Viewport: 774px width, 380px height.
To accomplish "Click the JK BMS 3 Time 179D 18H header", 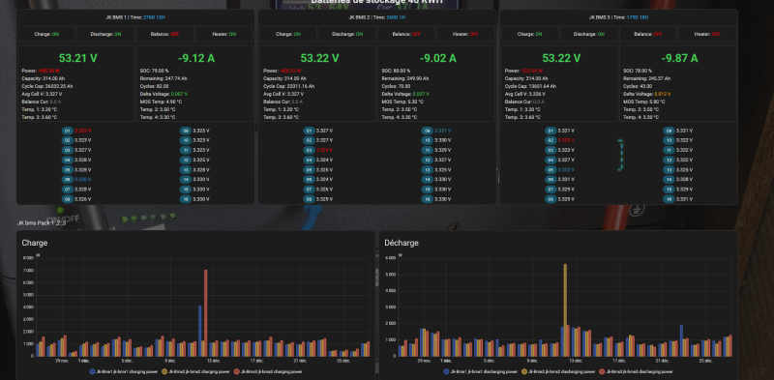I will click(618, 17).
